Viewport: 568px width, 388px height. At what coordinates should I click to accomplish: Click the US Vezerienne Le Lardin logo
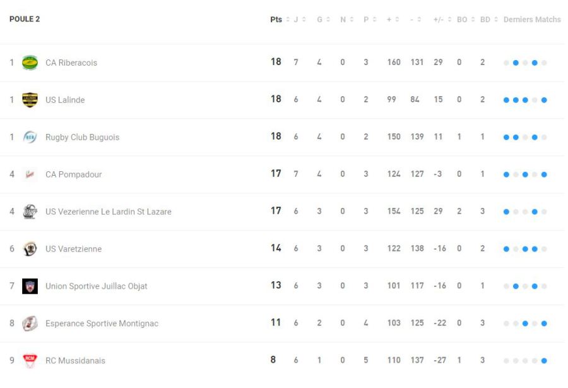coord(30,212)
